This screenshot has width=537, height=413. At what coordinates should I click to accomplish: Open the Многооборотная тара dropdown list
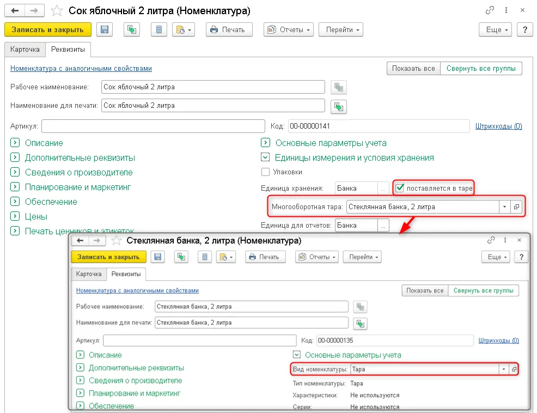click(504, 206)
